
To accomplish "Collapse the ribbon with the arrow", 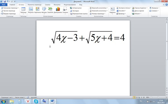I will click(164, 5).
